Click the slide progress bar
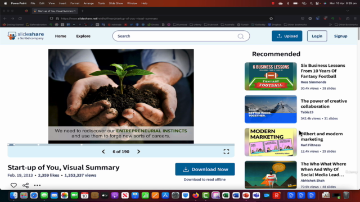 click(121, 145)
